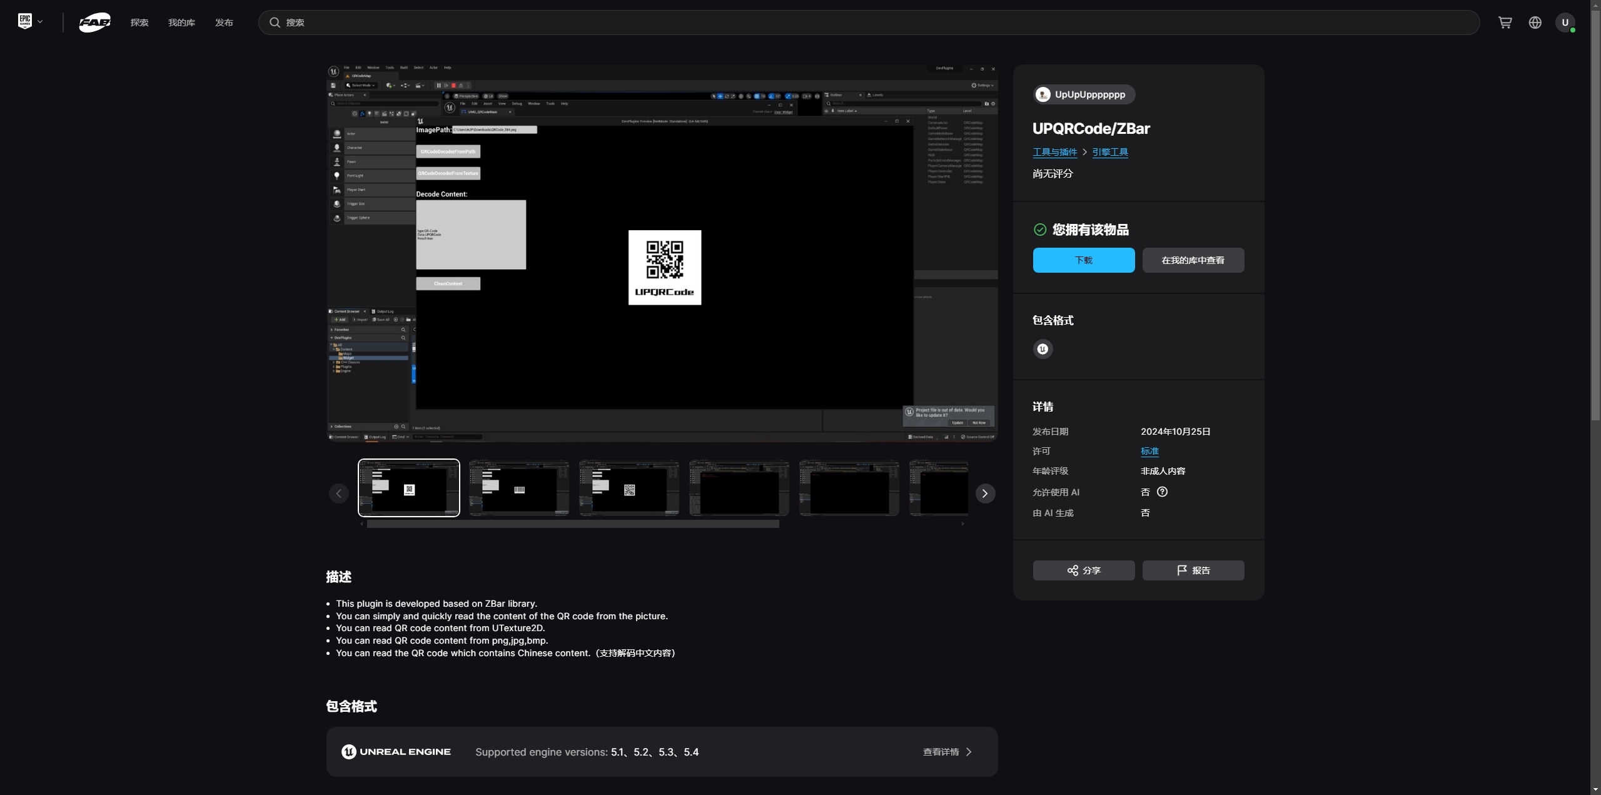Screen dimensions: 1601x795
Task: Click the Fab logo
Action: 94,23
